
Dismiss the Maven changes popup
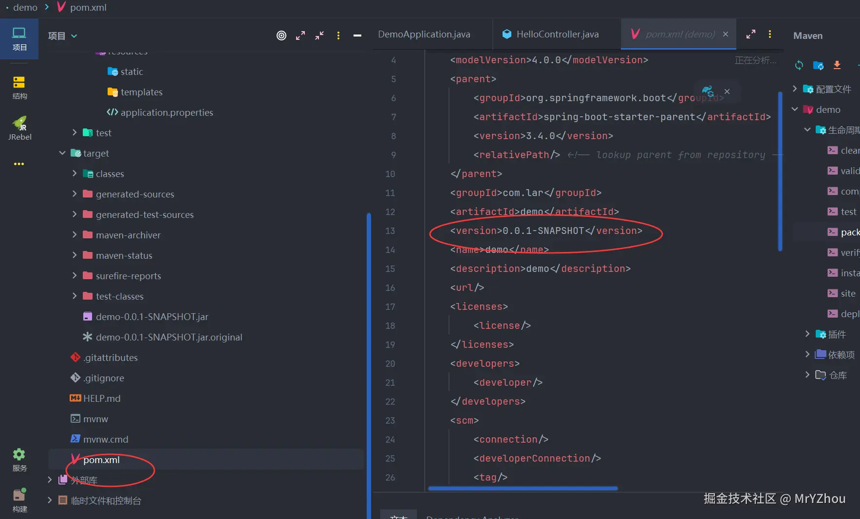click(x=727, y=91)
